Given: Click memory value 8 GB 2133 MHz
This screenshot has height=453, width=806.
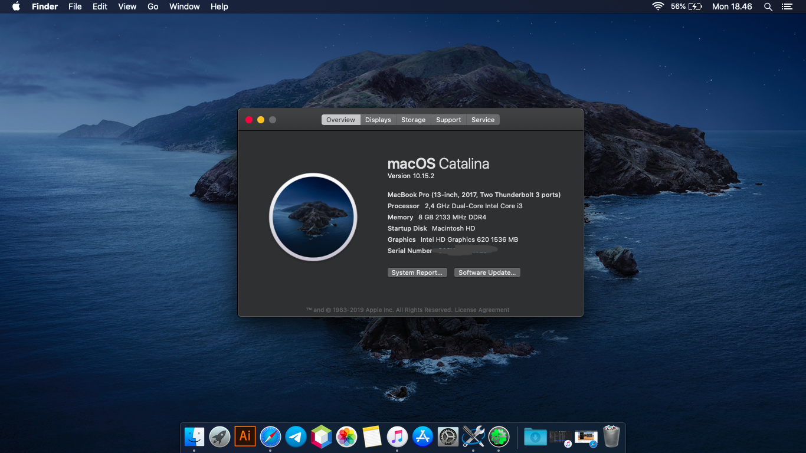Looking at the screenshot, I should pyautogui.click(x=453, y=217).
